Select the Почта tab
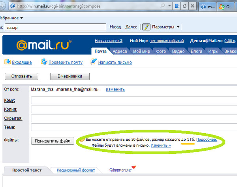The image size is (237, 187). coord(100,51)
